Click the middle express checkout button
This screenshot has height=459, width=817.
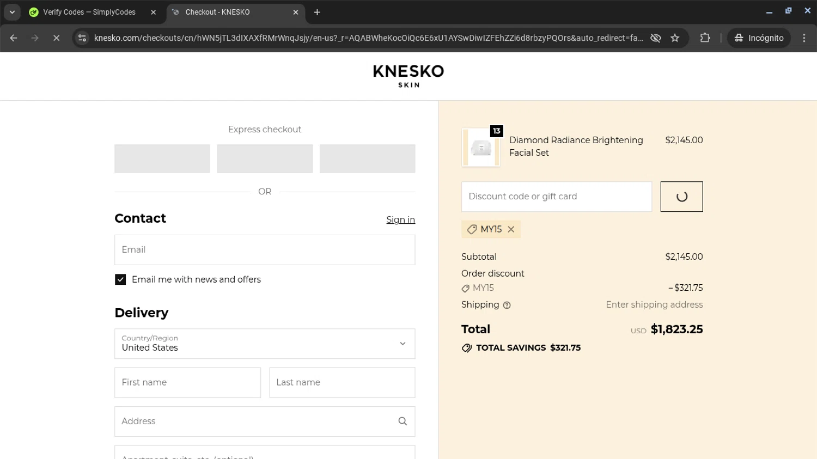pos(265,158)
